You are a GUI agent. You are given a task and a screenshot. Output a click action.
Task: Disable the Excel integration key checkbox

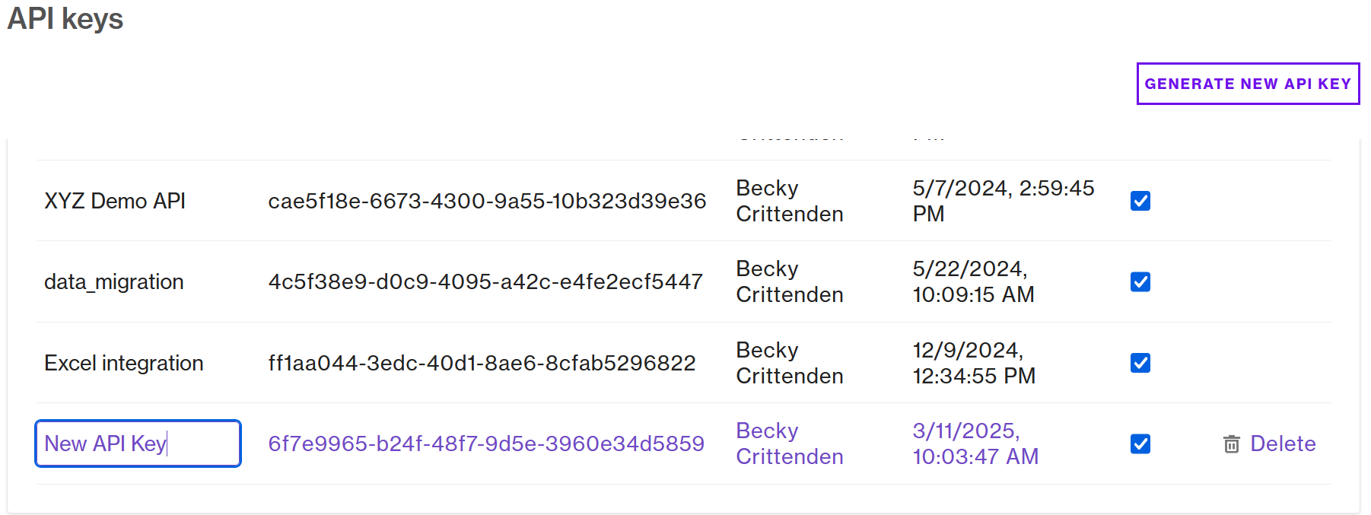(1140, 363)
